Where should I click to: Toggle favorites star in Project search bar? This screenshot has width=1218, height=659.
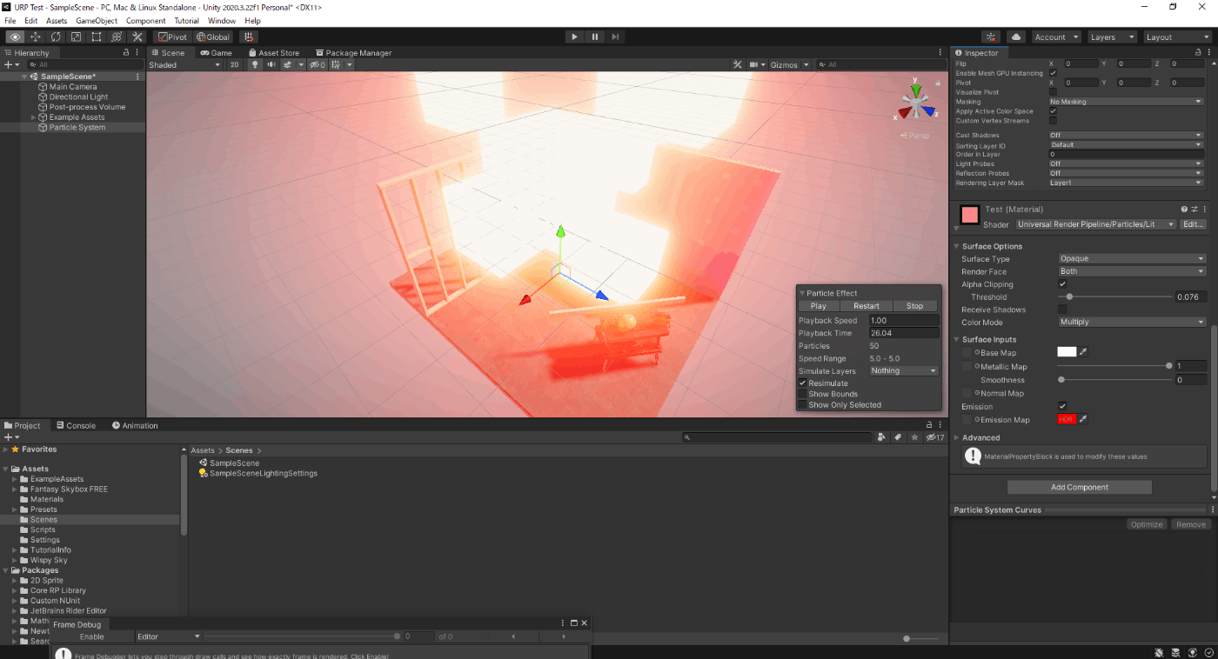coord(914,437)
